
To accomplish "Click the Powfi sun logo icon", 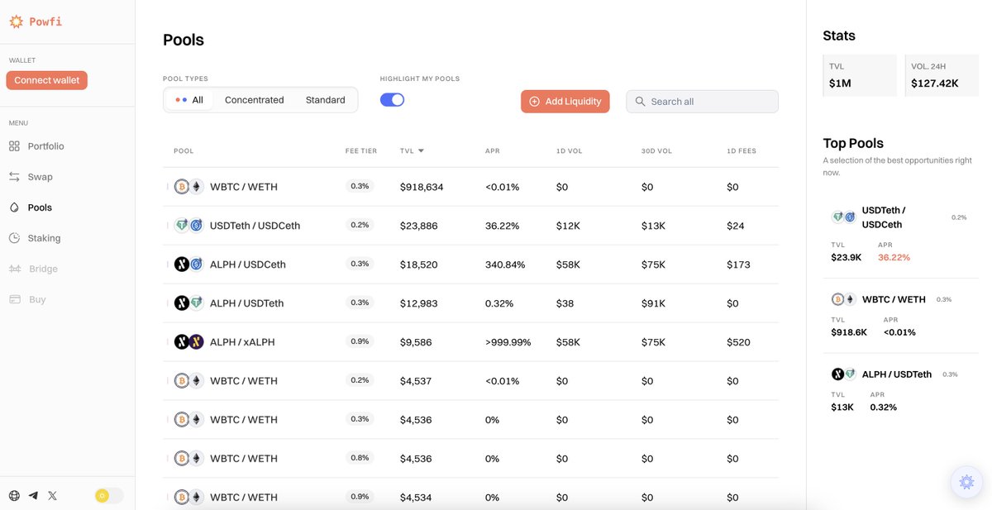I will tap(16, 21).
